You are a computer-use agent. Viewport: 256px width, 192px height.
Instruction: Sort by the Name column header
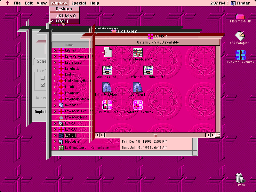[70, 45]
